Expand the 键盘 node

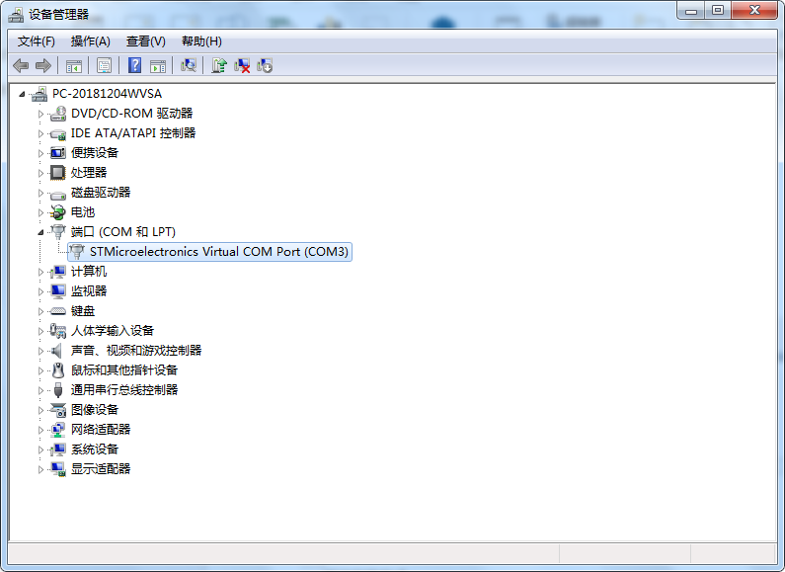41,311
